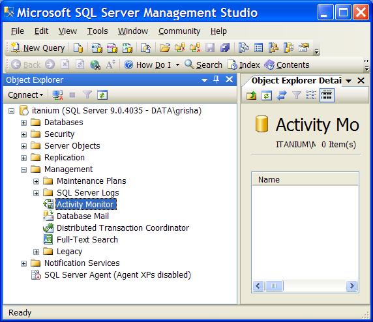Open the How Do I dropdown arrow
This screenshot has height=322, width=373.
(x=177, y=65)
